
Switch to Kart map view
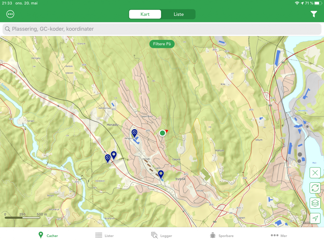[145, 14]
